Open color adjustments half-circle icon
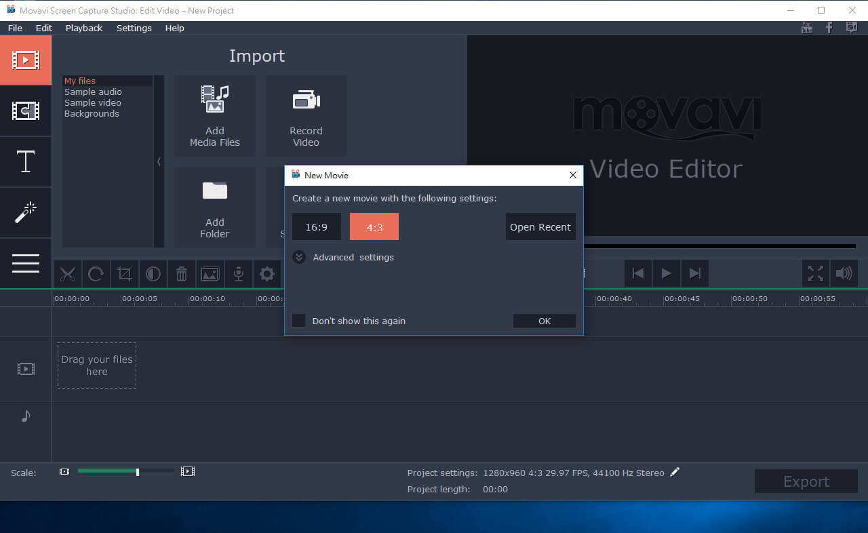Viewport: 868px width, 533px height. (x=153, y=274)
